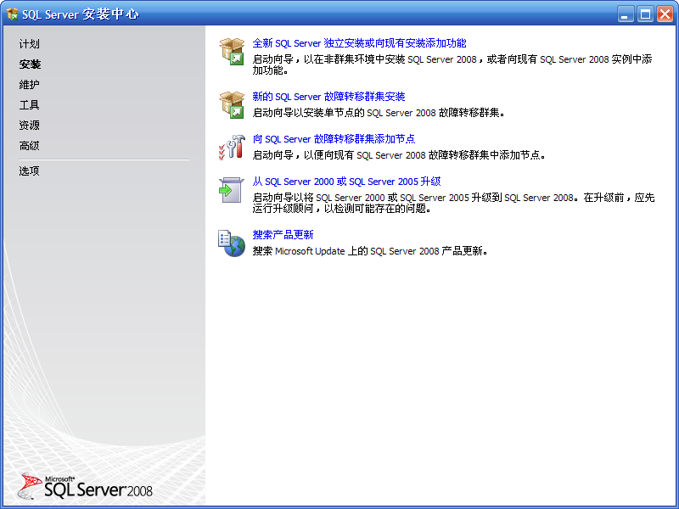Click the box icon for new failover cluster installation
This screenshot has height=509, width=679.
point(232,104)
